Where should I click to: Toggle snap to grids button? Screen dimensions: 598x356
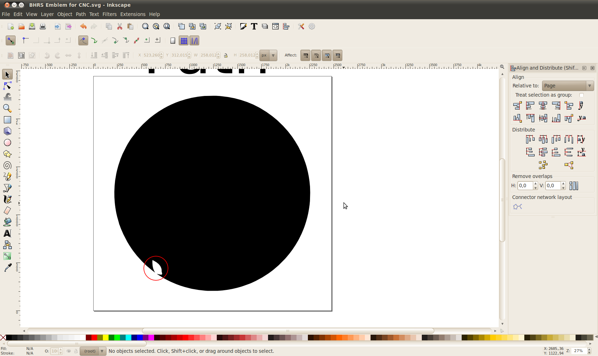(184, 41)
